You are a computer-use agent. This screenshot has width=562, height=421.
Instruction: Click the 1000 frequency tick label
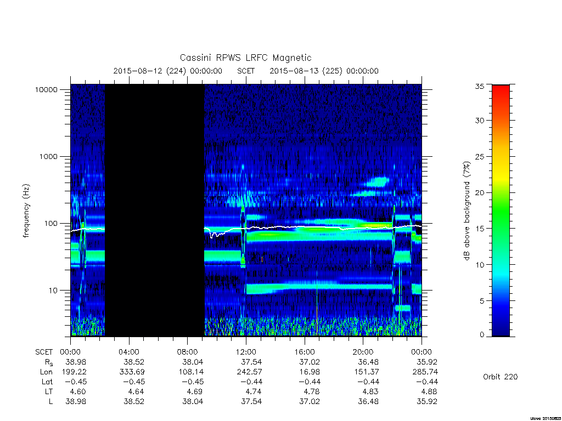48,156
